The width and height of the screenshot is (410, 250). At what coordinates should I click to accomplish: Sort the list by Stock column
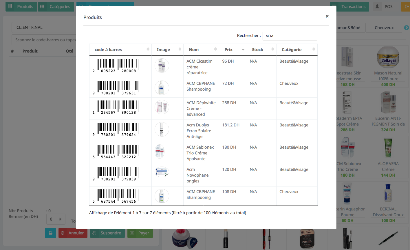point(261,50)
